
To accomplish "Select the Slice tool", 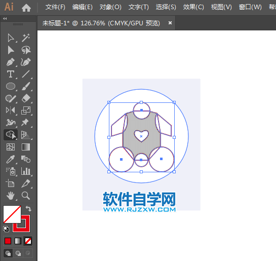I will click(26, 183).
